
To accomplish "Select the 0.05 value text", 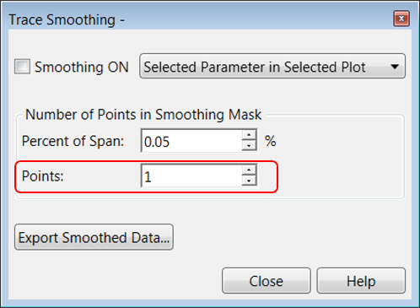I will tap(157, 142).
